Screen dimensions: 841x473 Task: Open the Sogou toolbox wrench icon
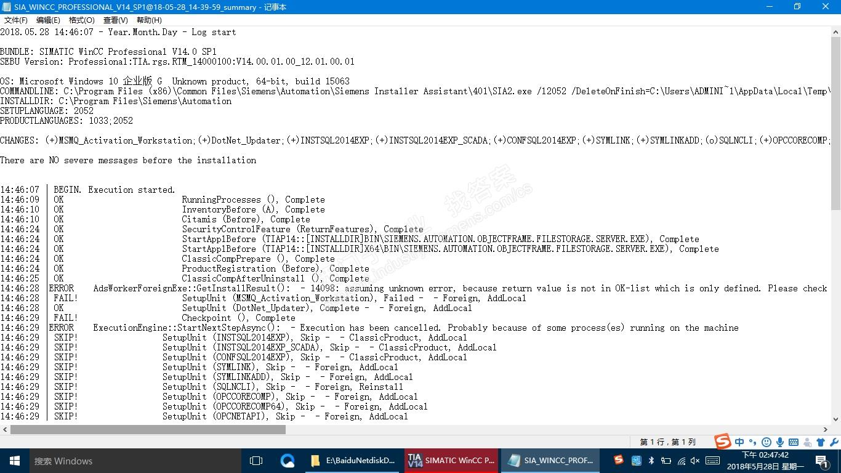point(834,442)
